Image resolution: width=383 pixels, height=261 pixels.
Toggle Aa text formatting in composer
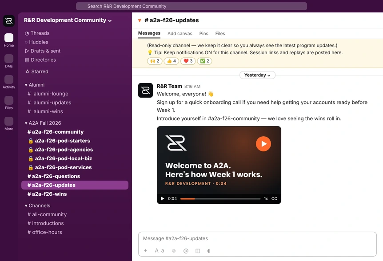click(x=160, y=250)
